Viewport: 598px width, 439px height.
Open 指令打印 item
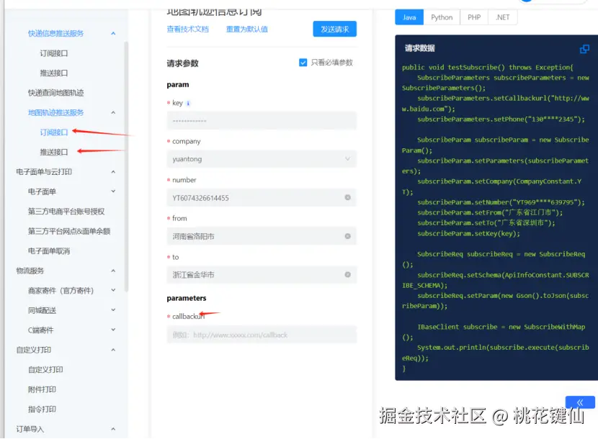click(42, 409)
